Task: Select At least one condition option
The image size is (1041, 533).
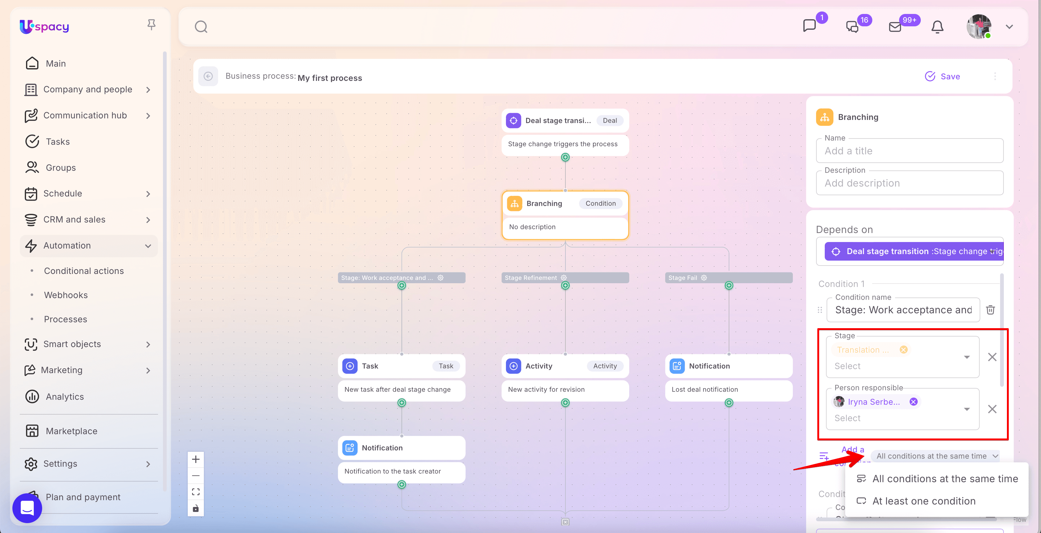Action: (x=924, y=501)
